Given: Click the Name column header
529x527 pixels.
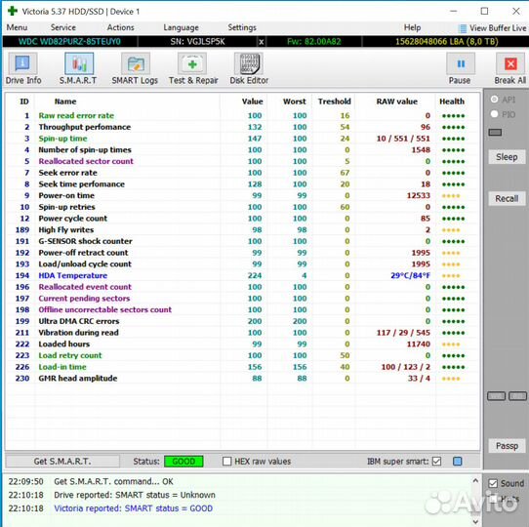Looking at the screenshot, I should (65, 101).
